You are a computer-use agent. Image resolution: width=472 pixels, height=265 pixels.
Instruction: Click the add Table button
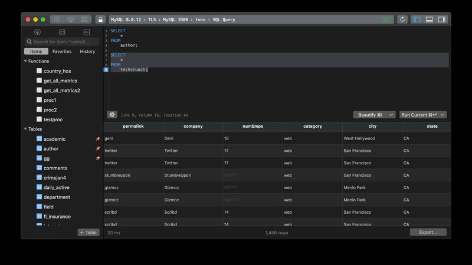pyautogui.click(x=88, y=233)
